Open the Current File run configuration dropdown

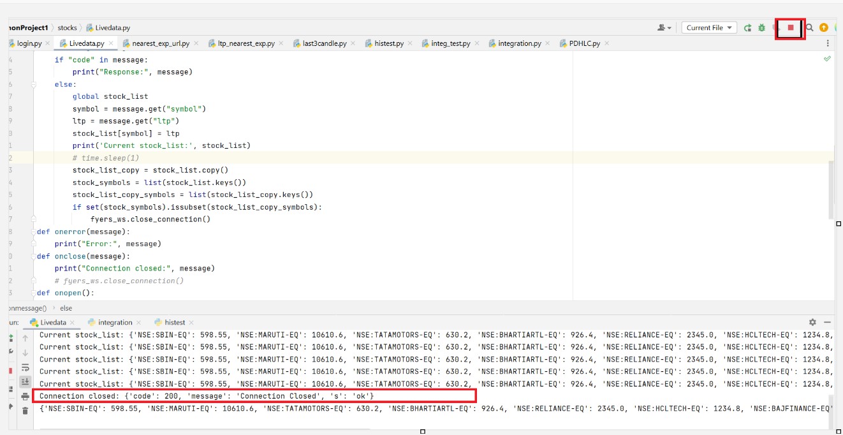(709, 27)
